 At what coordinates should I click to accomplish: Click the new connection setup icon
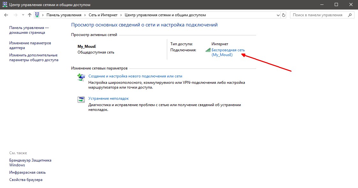[x=81, y=77]
